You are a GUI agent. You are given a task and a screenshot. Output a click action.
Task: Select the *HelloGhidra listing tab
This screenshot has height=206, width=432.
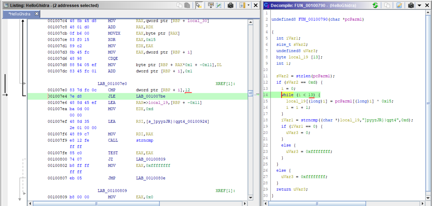click(x=21, y=14)
